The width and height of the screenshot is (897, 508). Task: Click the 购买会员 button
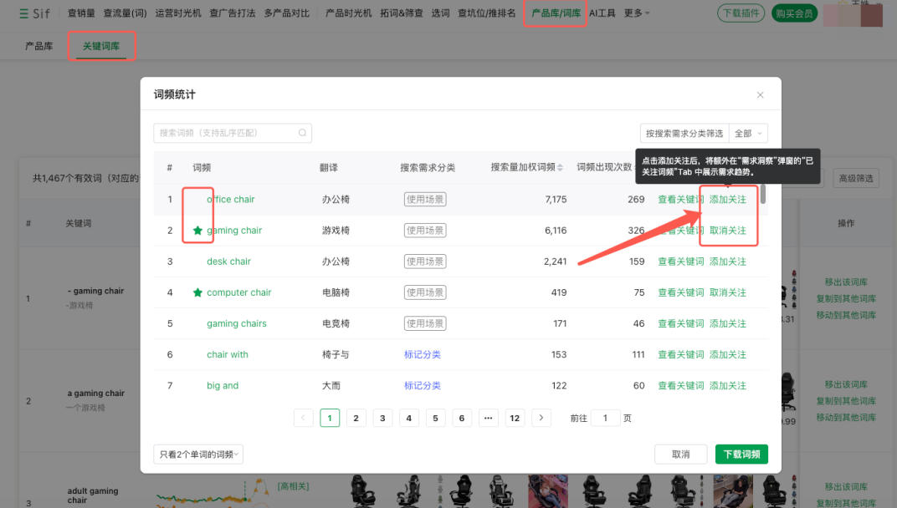(x=795, y=13)
